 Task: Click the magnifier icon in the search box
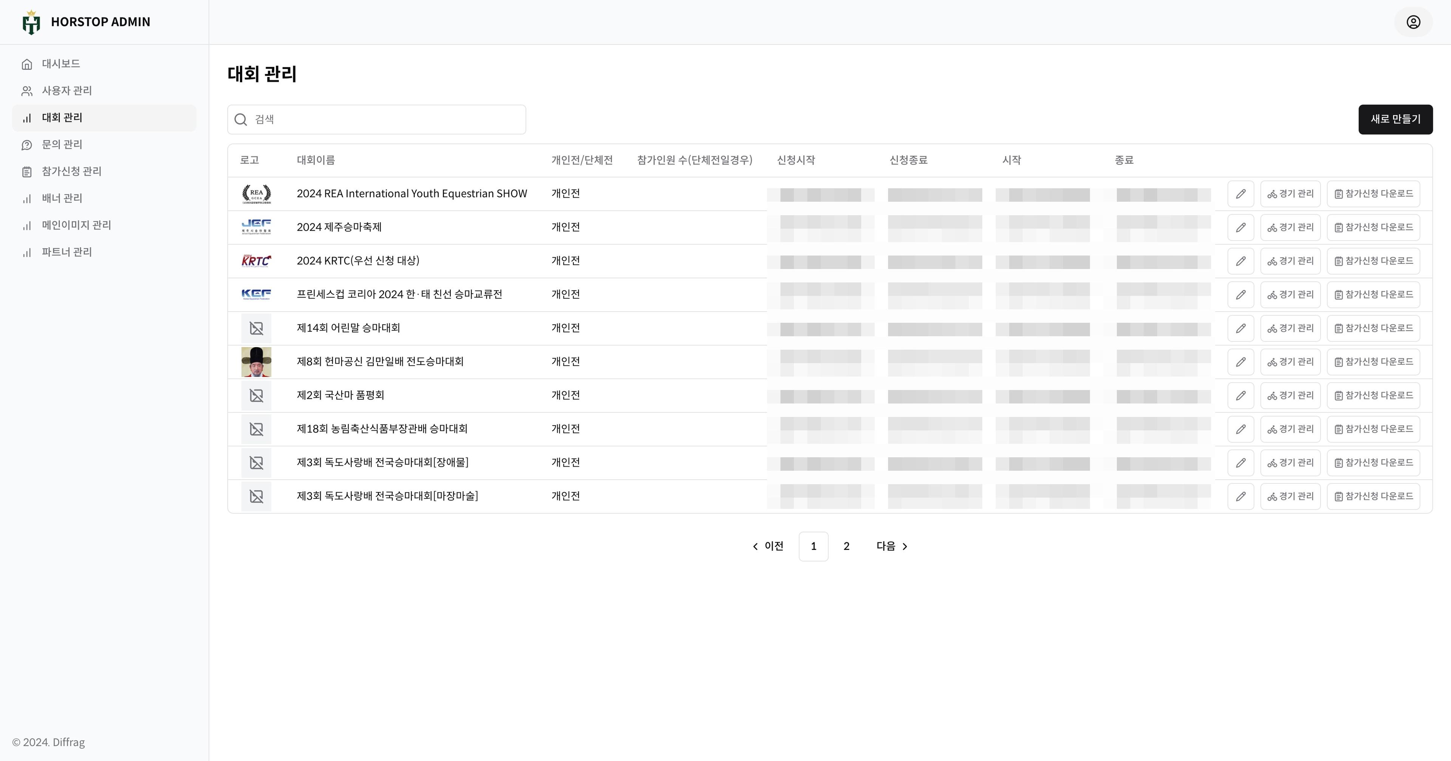(241, 119)
